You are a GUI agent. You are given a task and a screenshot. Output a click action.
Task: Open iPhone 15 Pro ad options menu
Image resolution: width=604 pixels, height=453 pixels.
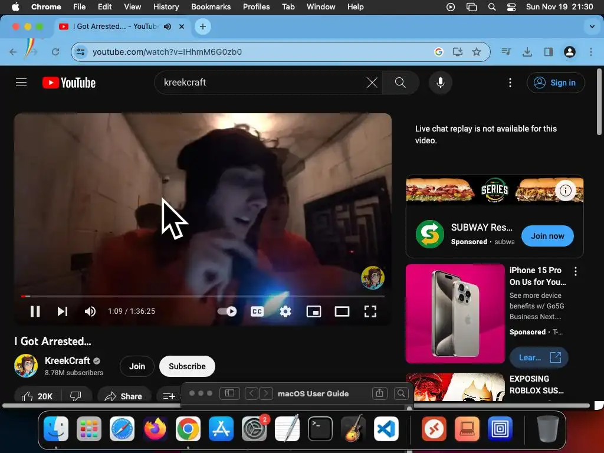[x=576, y=271]
